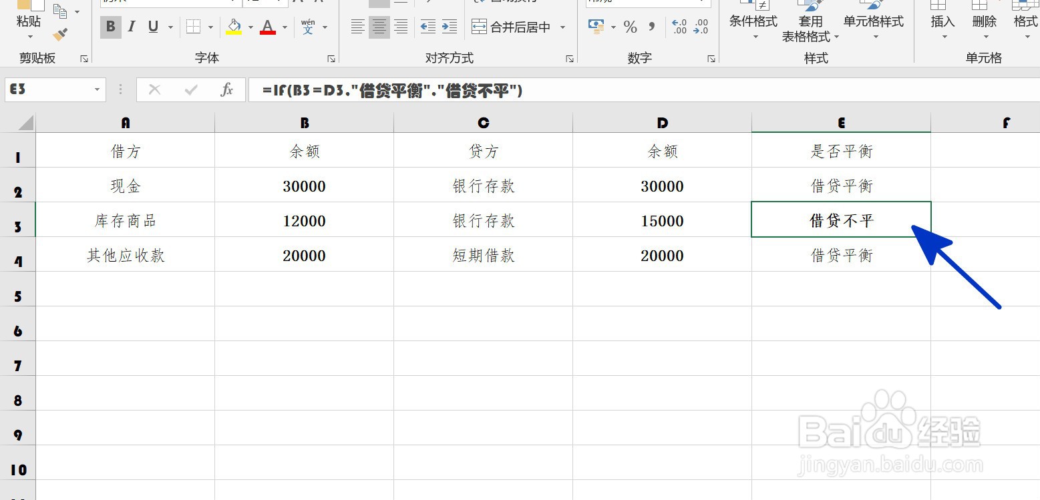
Task: Decrease the cell indent
Action: pyautogui.click(x=428, y=27)
